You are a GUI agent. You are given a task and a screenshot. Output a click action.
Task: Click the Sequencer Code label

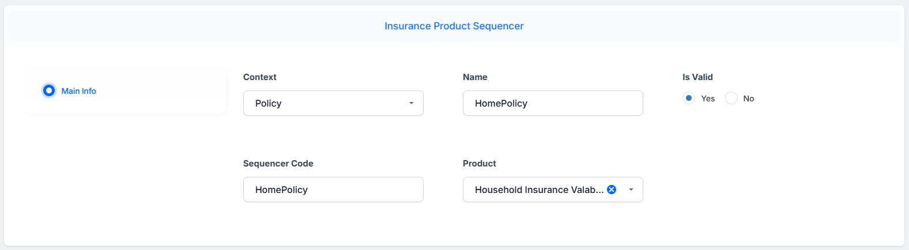click(278, 164)
